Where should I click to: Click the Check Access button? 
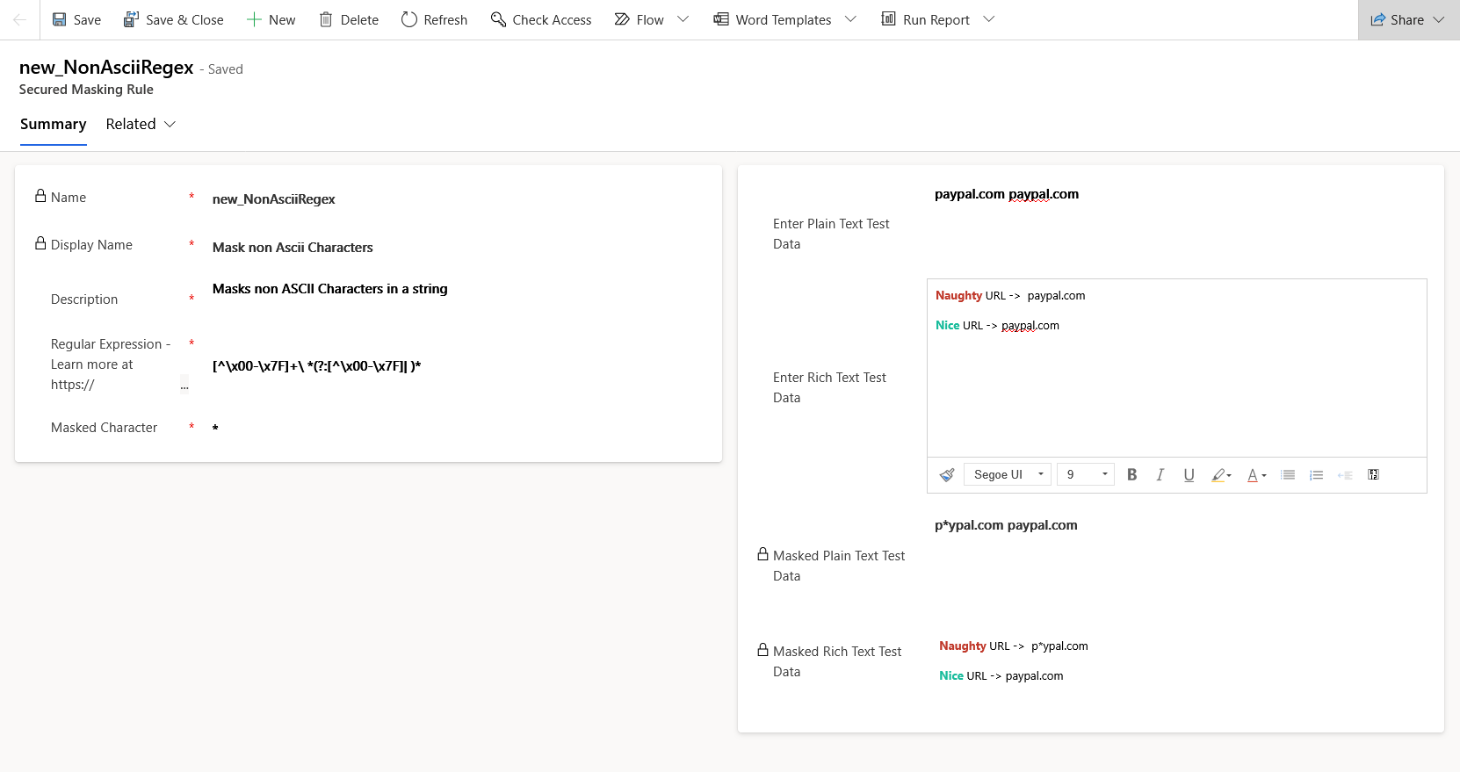point(541,19)
